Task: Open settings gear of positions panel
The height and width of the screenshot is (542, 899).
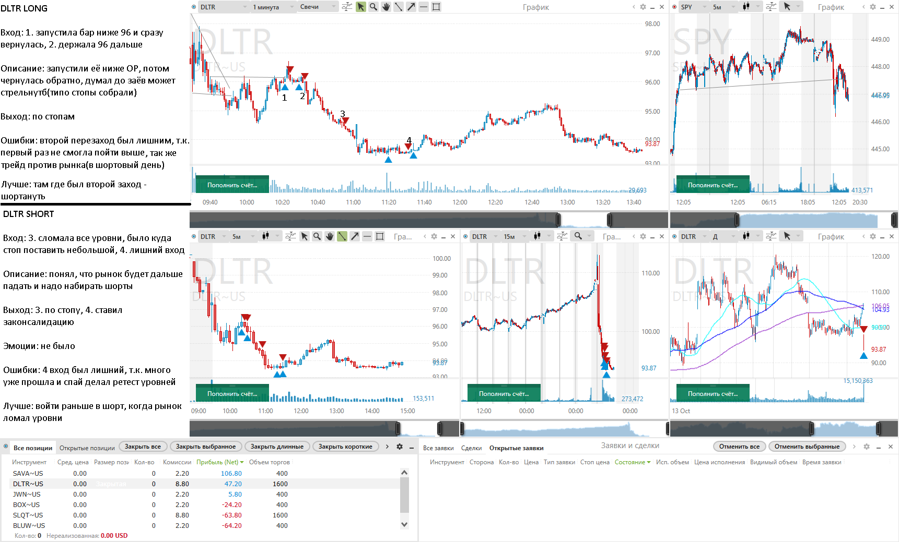Action: coord(400,447)
